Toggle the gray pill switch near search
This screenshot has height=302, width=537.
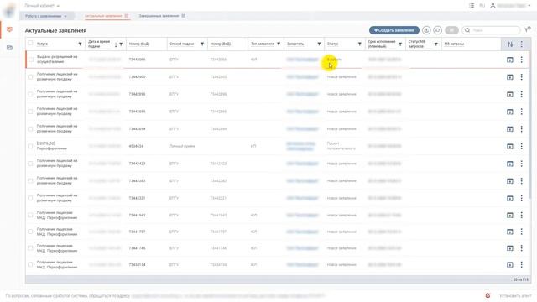point(451,30)
